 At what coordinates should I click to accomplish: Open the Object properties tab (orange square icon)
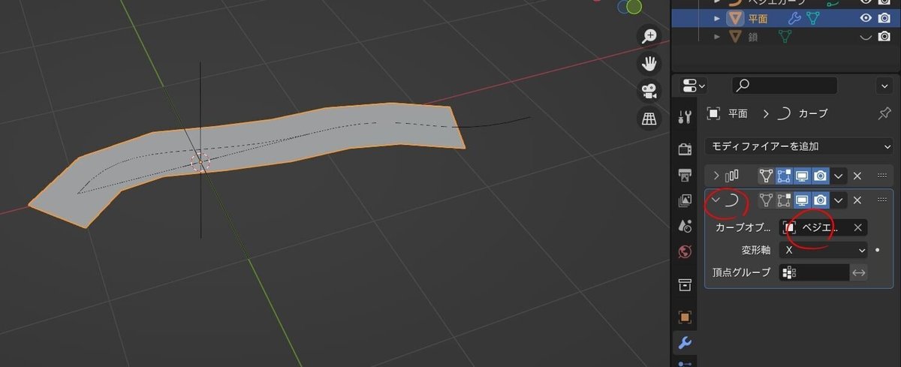pyautogui.click(x=685, y=317)
